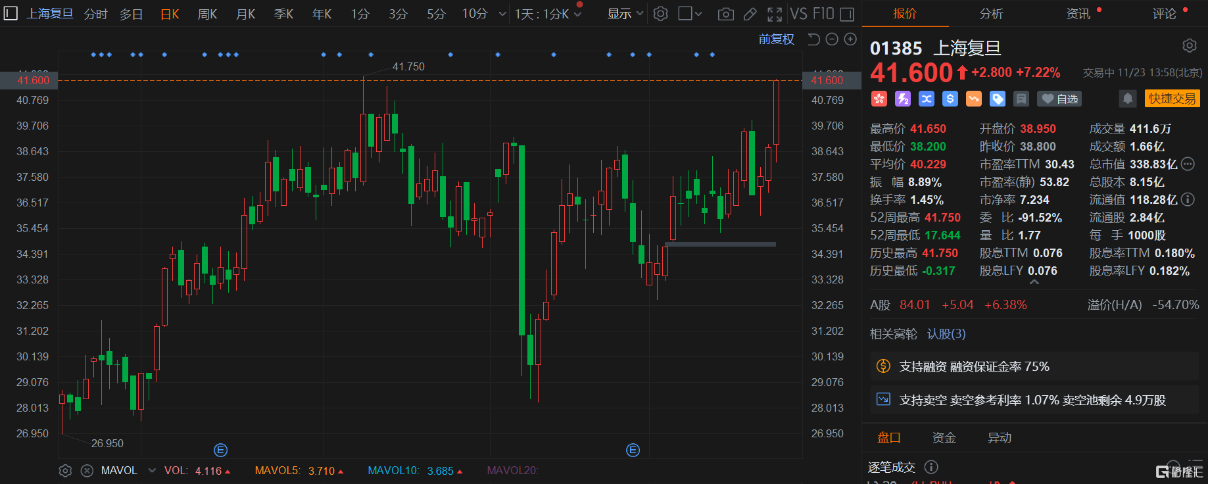Switch to 资金 capital flow tab
This screenshot has width=1208, height=484.
[944, 438]
